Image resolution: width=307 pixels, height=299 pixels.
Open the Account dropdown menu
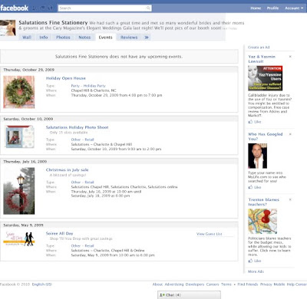pos(294,8)
